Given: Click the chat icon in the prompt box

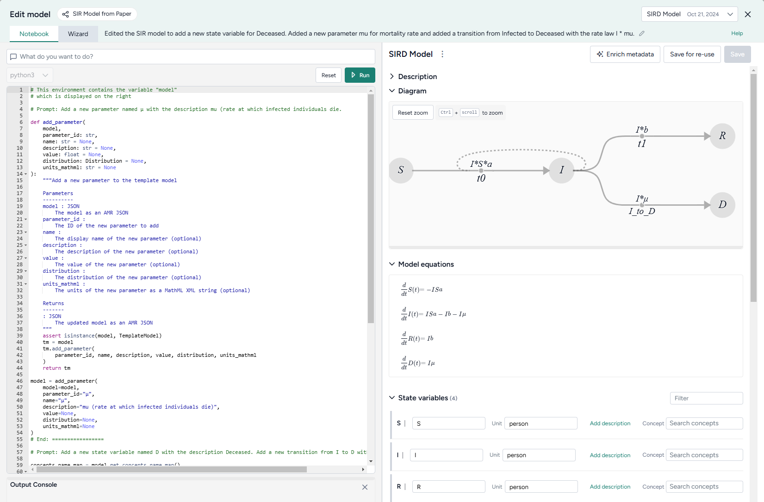Looking at the screenshot, I should click(13, 57).
